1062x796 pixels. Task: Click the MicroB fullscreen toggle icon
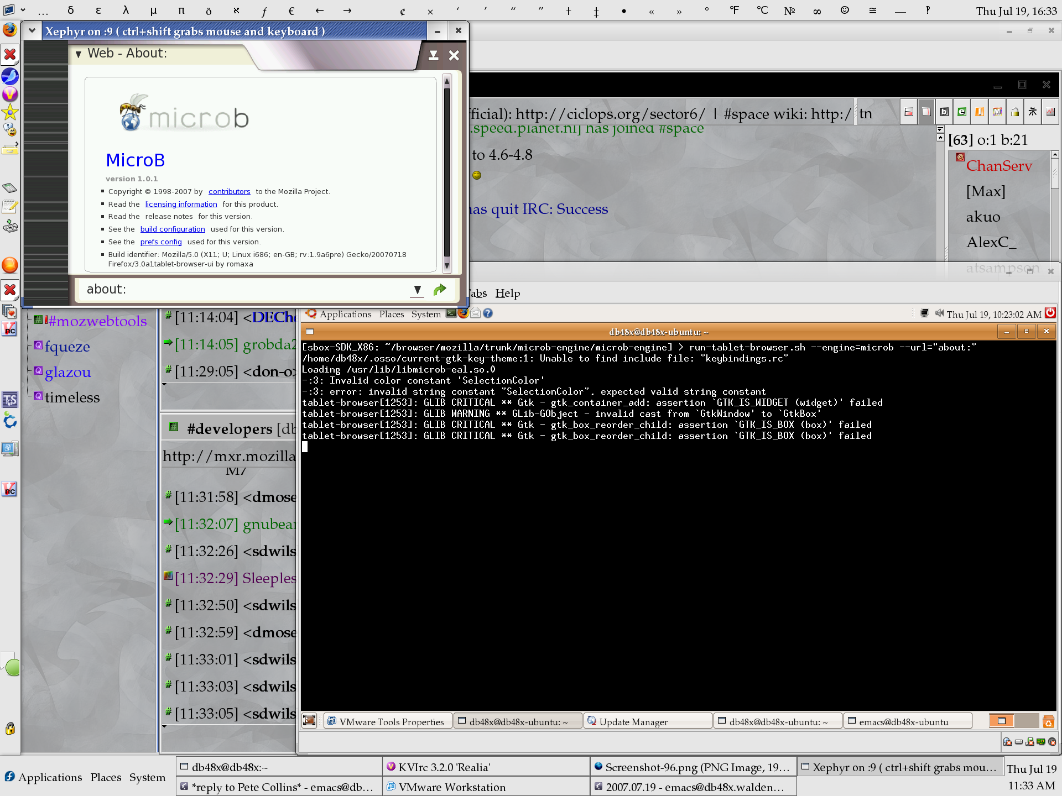coord(434,55)
